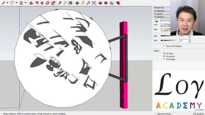Image resolution: width=205 pixels, height=115 pixels.
Task: Click the Date month slider
Action: tap(166, 29)
